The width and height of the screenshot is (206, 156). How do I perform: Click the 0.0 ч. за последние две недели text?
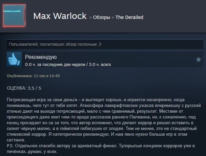point(55,65)
